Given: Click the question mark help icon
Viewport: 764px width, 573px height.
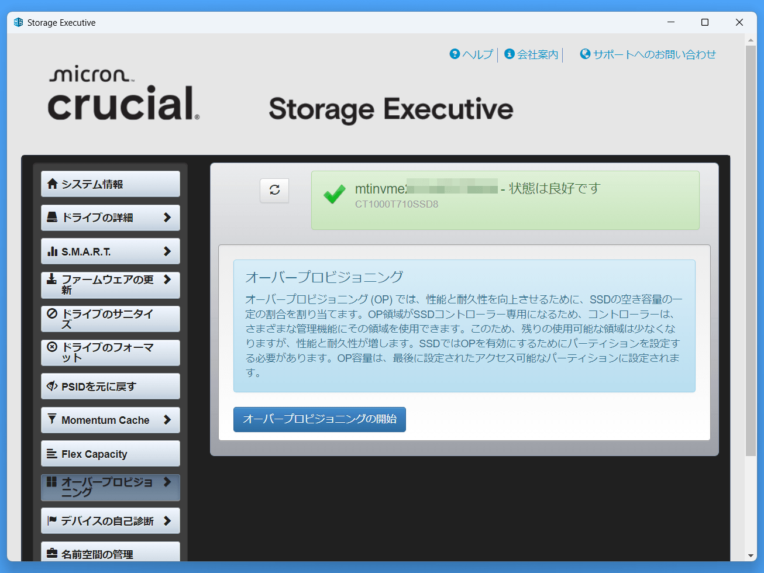Looking at the screenshot, I should [x=455, y=54].
